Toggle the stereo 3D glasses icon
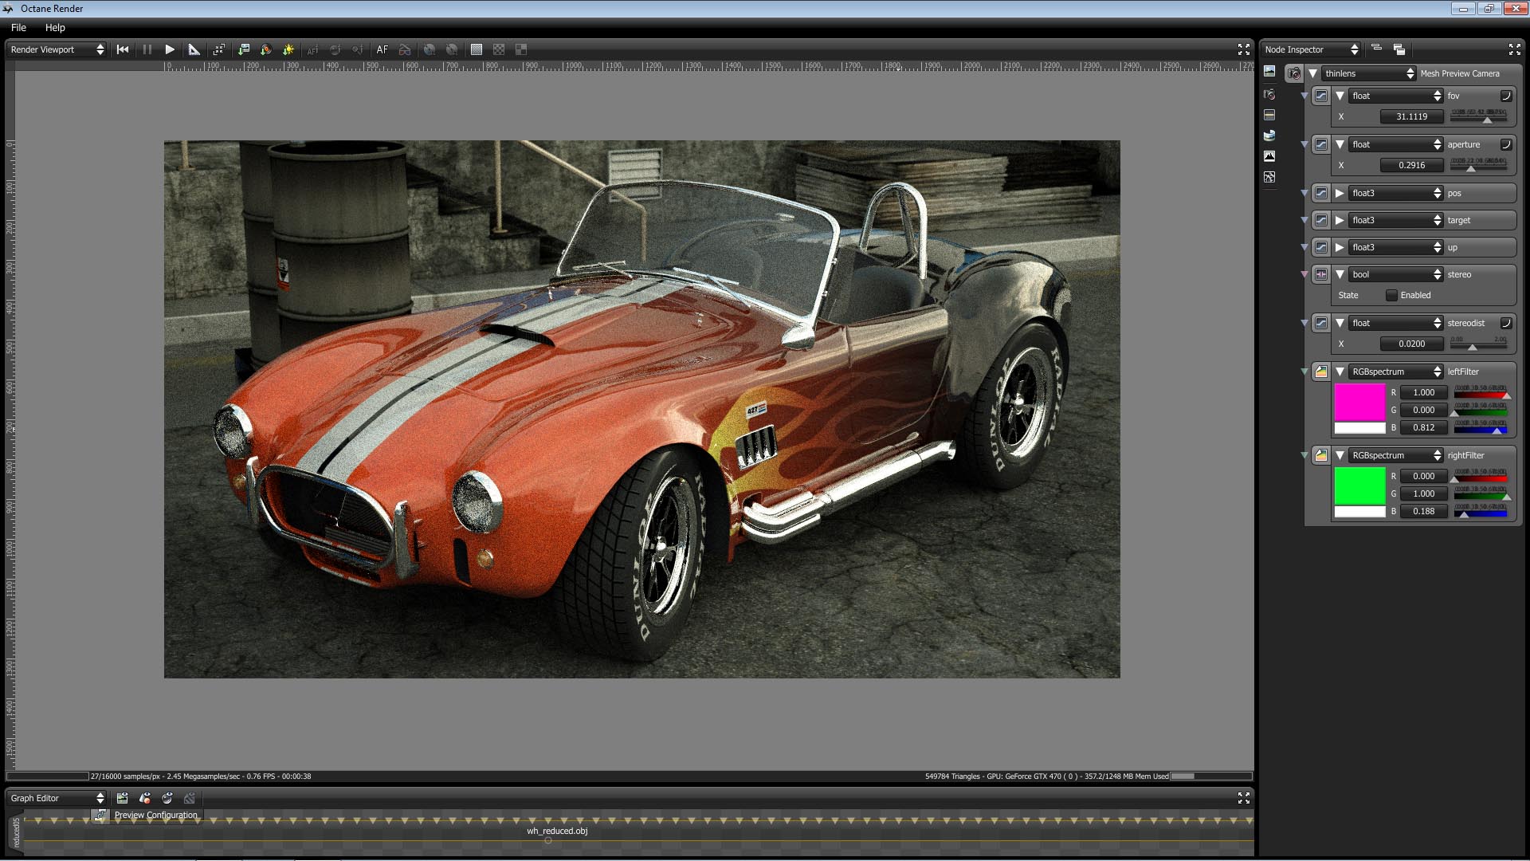This screenshot has width=1530, height=861. click(x=405, y=49)
